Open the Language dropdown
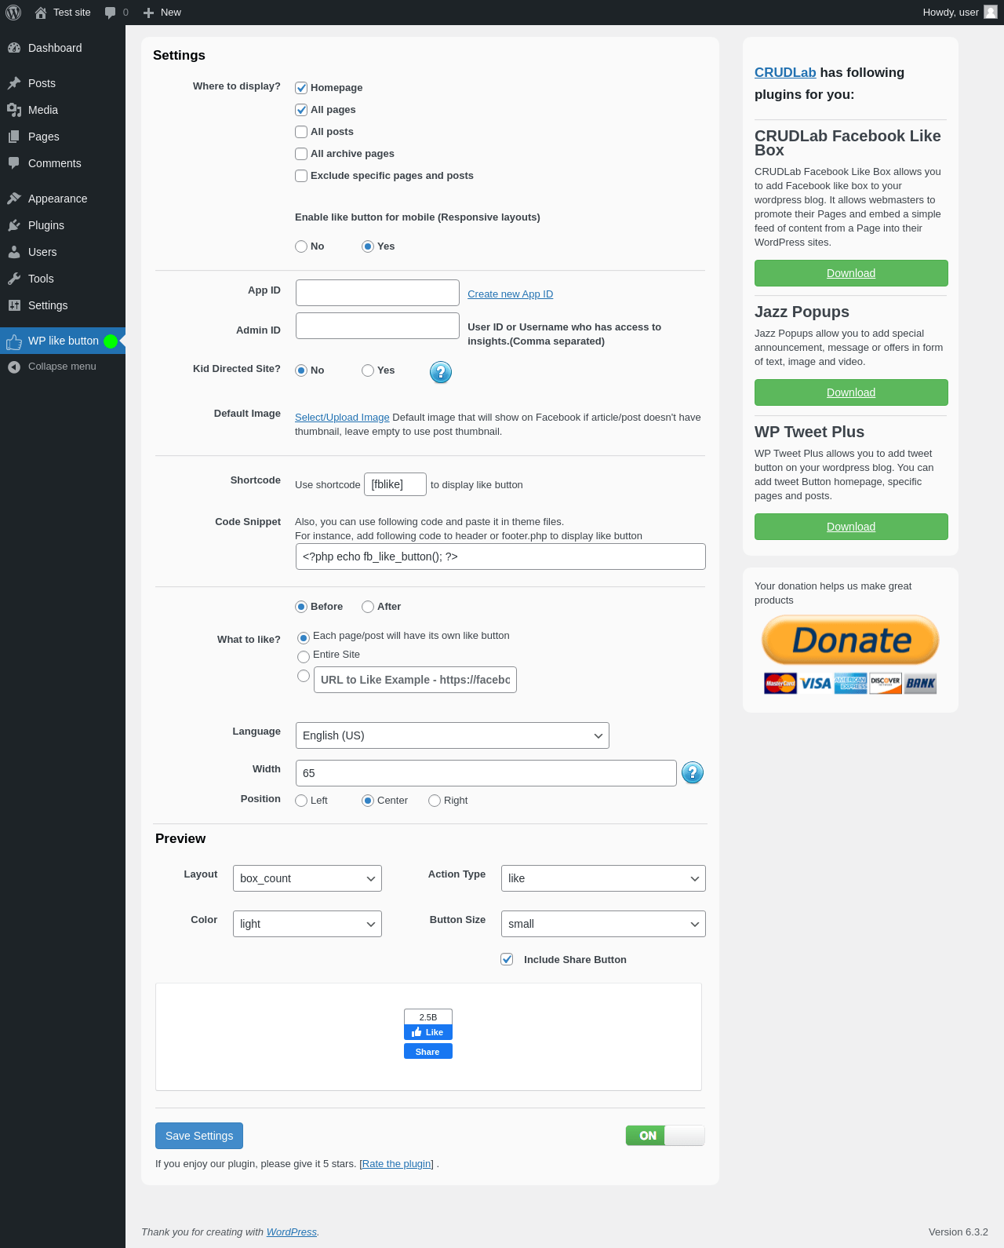The height and width of the screenshot is (1248, 1004). (453, 735)
